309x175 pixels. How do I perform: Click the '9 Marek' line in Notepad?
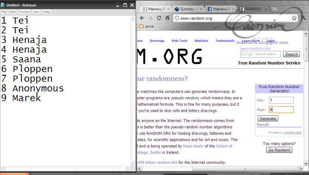(21, 98)
